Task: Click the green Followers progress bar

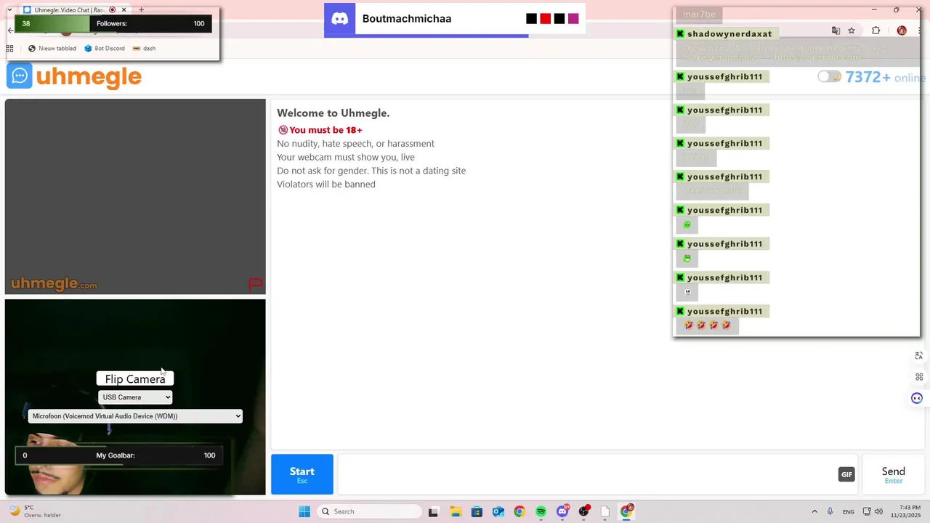Action: (113, 23)
